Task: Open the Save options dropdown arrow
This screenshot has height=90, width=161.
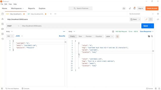Action: (x=139, y=19)
